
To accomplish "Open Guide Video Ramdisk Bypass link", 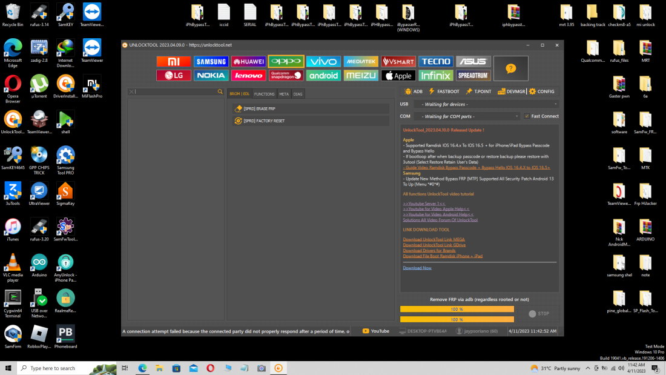I will 476,168.
